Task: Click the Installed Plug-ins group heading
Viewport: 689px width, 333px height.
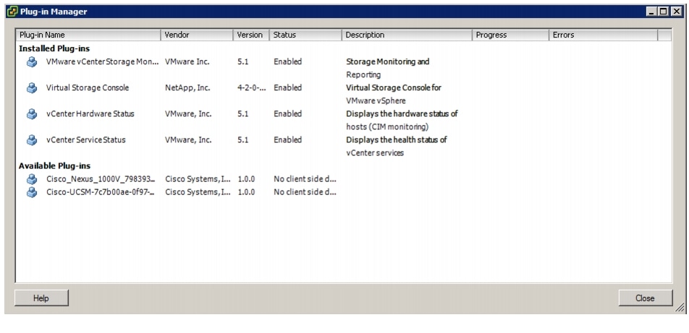Action: [x=54, y=48]
